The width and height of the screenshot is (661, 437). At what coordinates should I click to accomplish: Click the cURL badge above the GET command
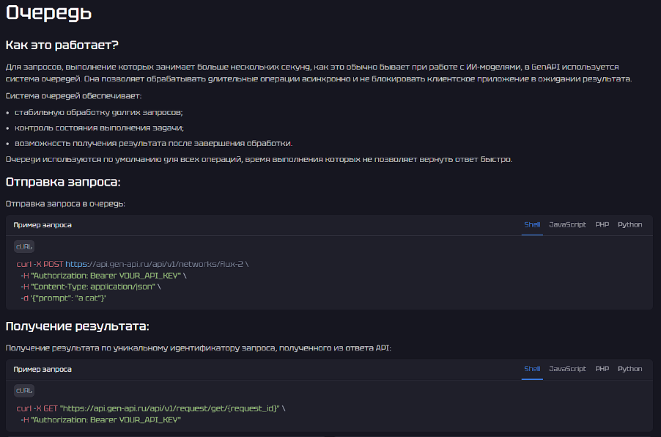click(24, 391)
